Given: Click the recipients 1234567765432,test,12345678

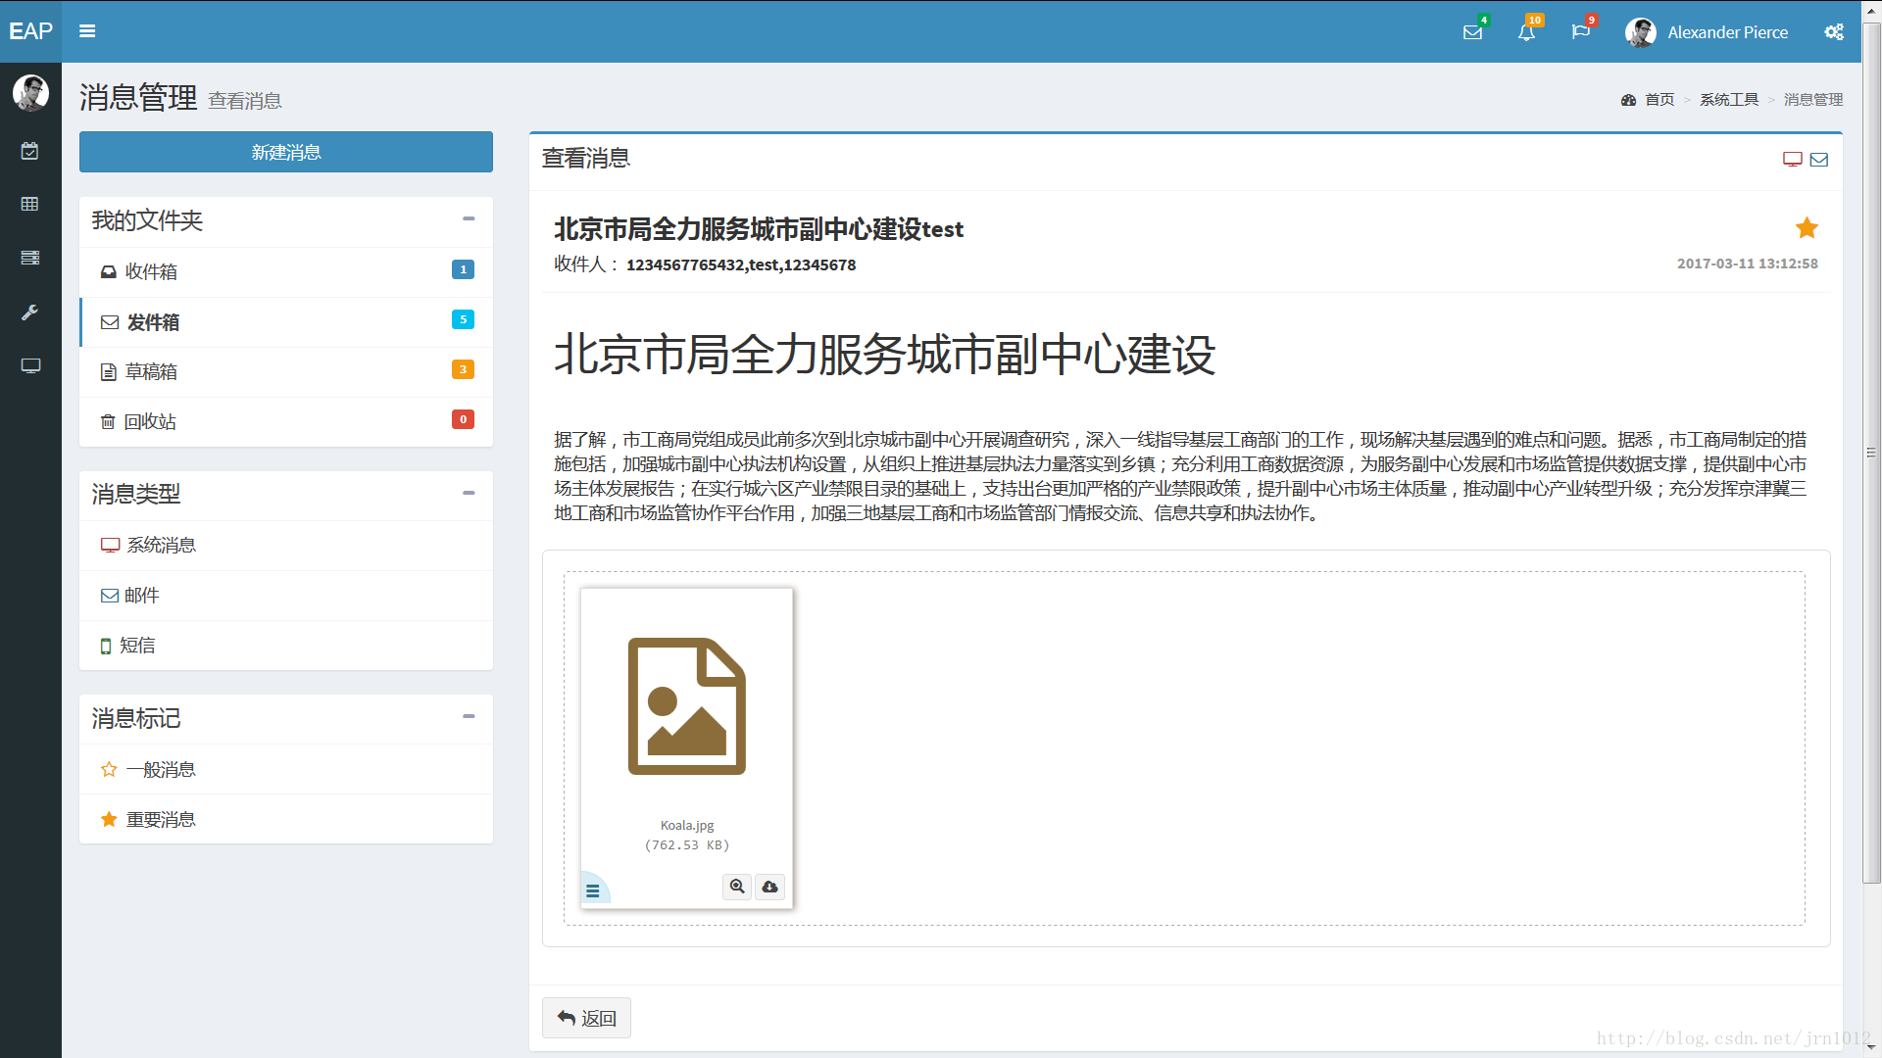Looking at the screenshot, I should pos(741,264).
